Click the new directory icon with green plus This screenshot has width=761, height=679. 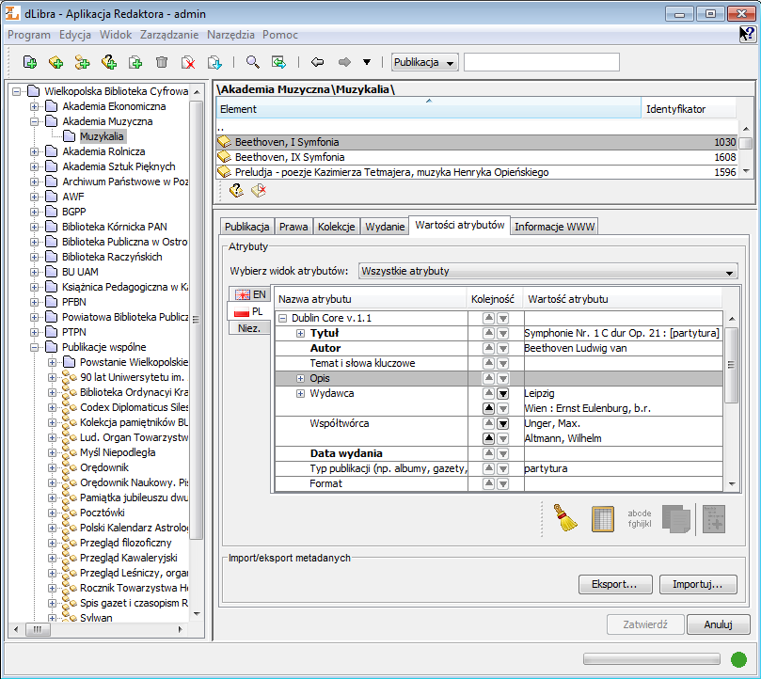(30, 62)
